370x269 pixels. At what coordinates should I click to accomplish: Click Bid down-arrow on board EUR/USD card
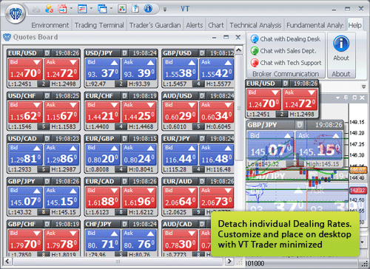[x=37, y=62]
